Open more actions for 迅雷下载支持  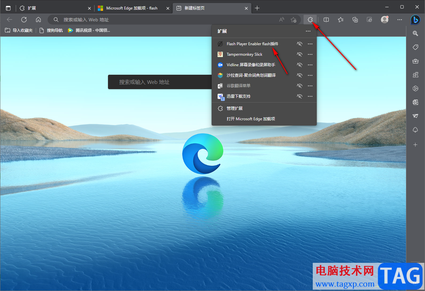point(310,96)
